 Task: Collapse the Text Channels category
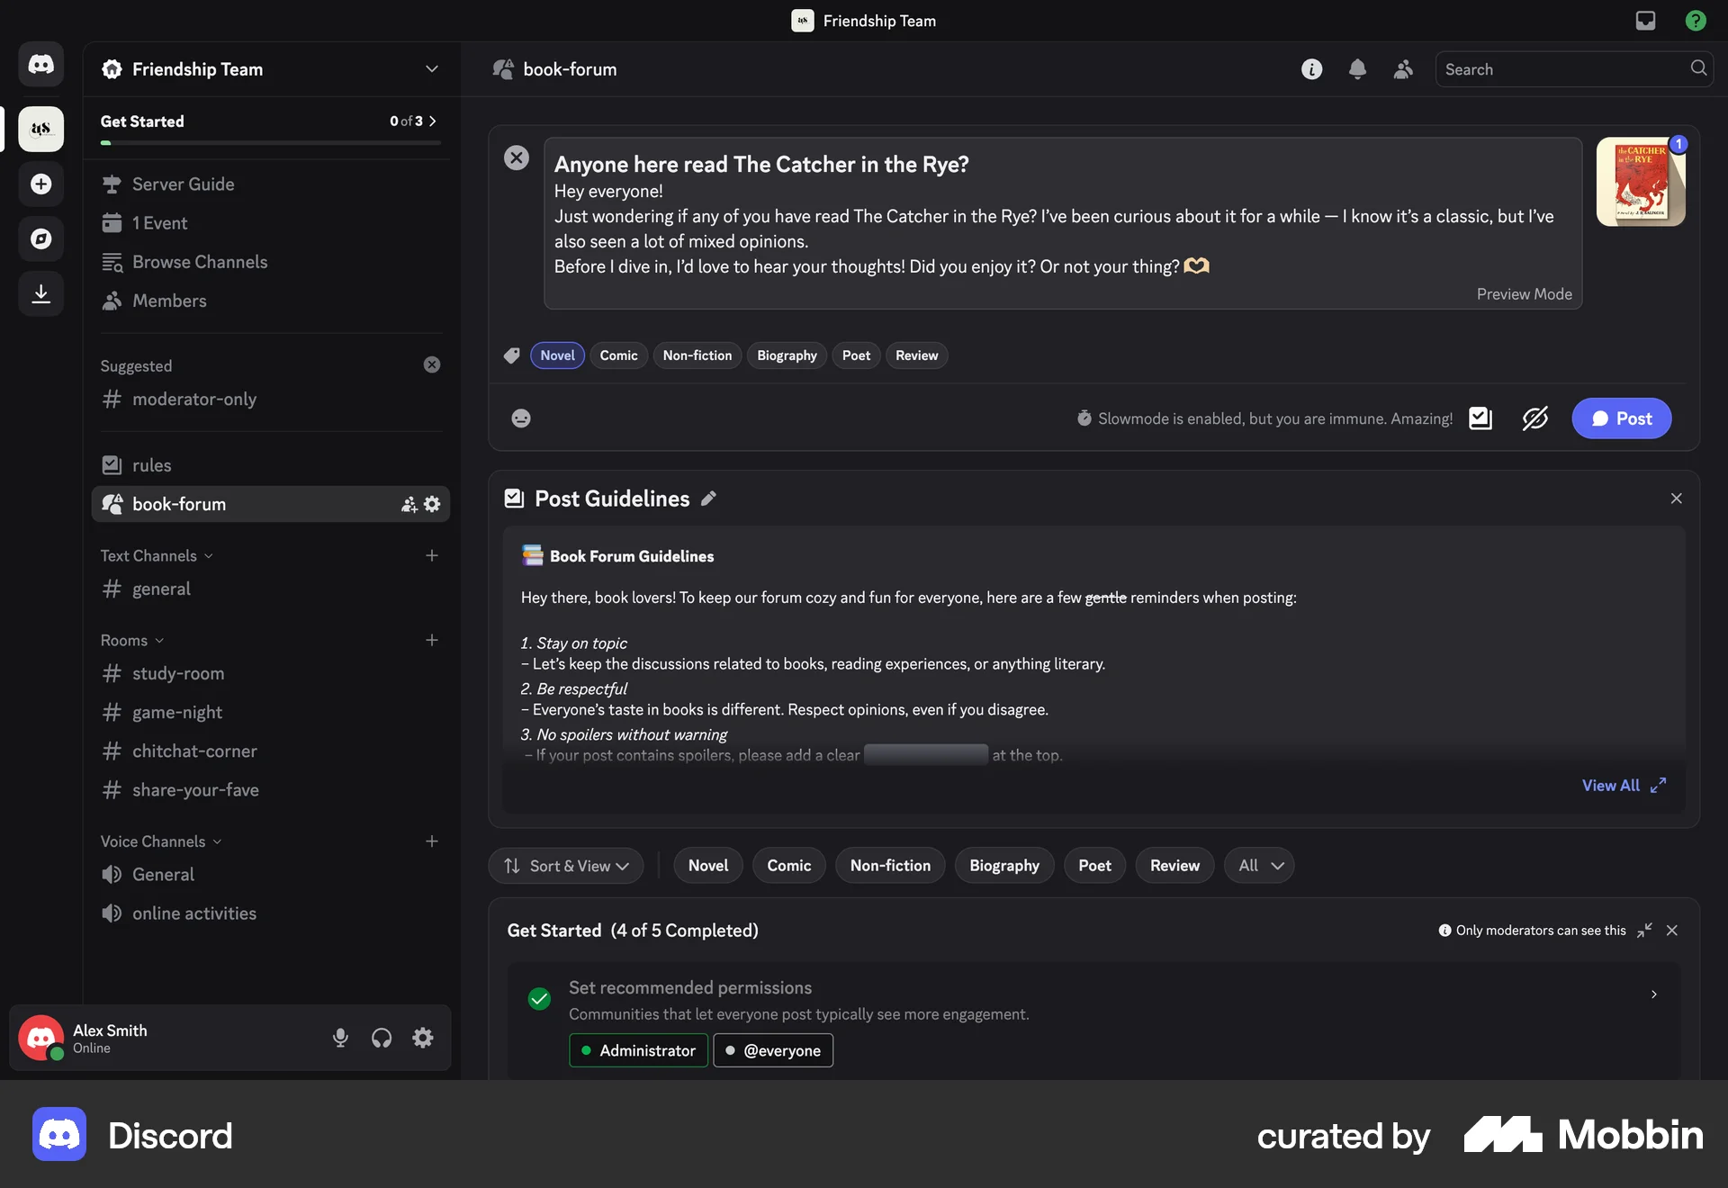click(x=155, y=555)
